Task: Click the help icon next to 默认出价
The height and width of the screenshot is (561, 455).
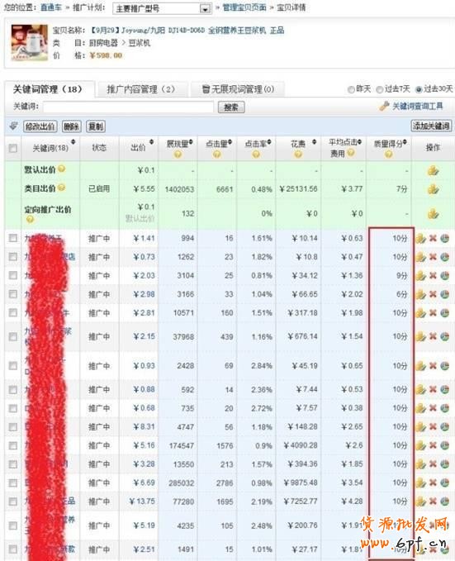Action: tap(62, 169)
